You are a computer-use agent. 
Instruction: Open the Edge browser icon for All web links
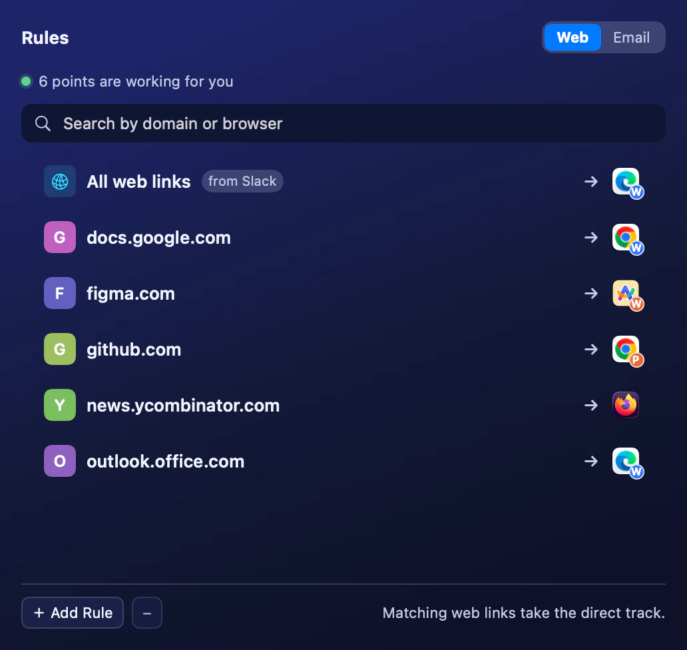[x=627, y=182]
